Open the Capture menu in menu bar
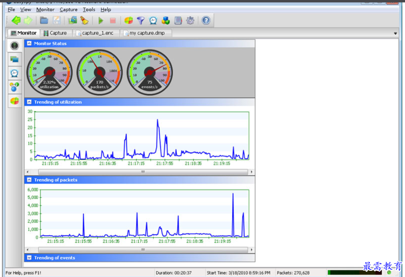 68,10
